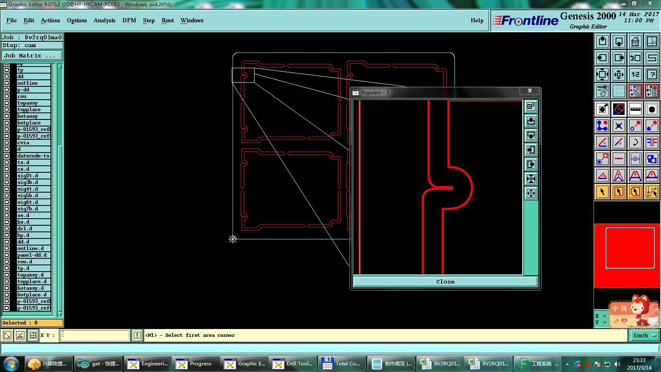Click the top icon in Popview toolbar

(531, 106)
